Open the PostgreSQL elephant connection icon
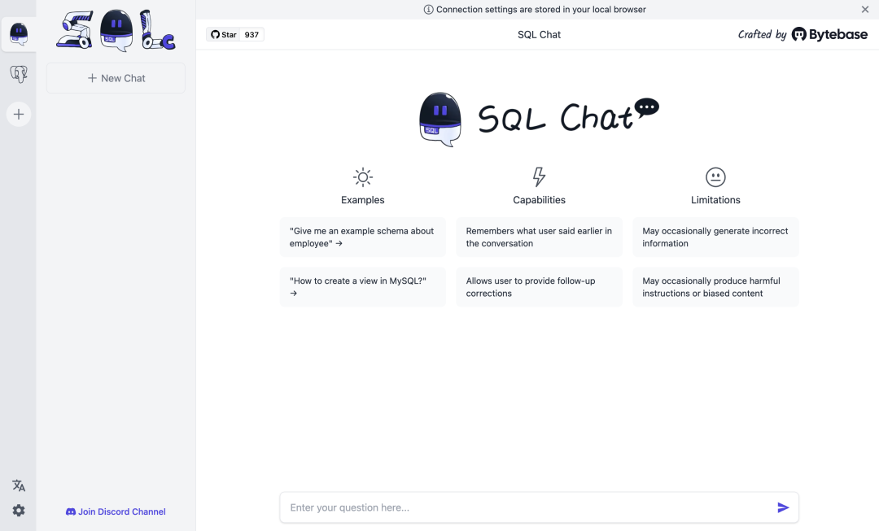The image size is (879, 531). (x=19, y=74)
